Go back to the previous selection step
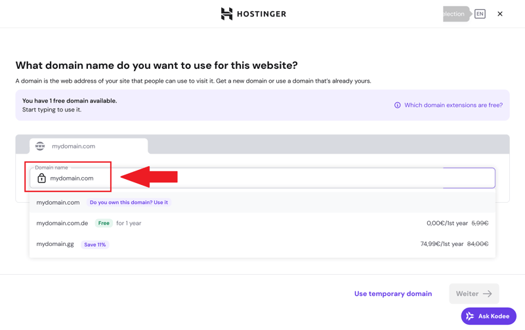The width and height of the screenshot is (525, 330). point(454,14)
